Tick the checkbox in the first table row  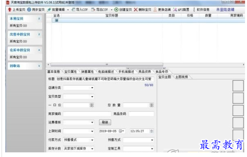[x=57, y=20]
